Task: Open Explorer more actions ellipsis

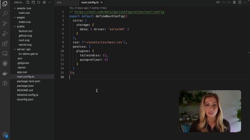Action: 50,2
